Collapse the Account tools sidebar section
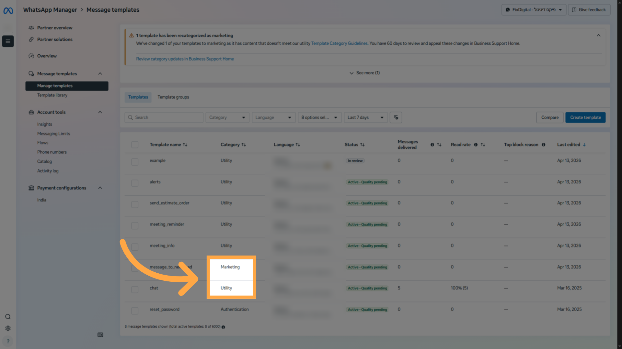Image resolution: width=622 pixels, height=349 pixels. click(x=100, y=112)
